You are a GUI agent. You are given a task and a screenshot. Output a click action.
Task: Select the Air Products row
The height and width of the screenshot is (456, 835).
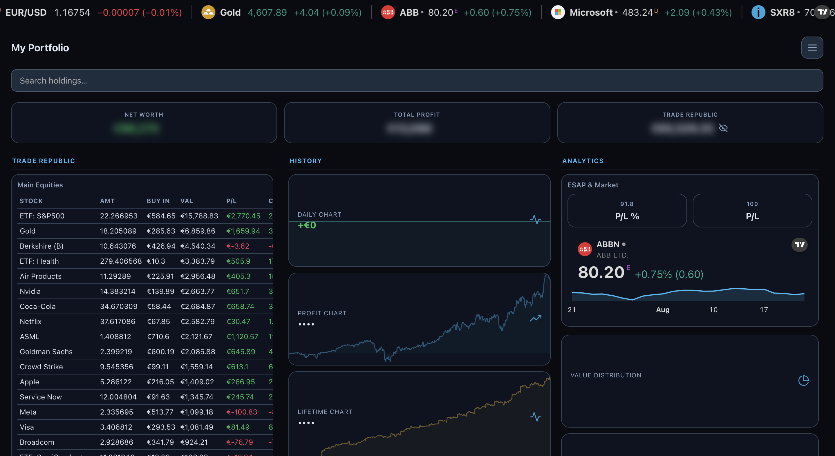pyautogui.click(x=145, y=276)
